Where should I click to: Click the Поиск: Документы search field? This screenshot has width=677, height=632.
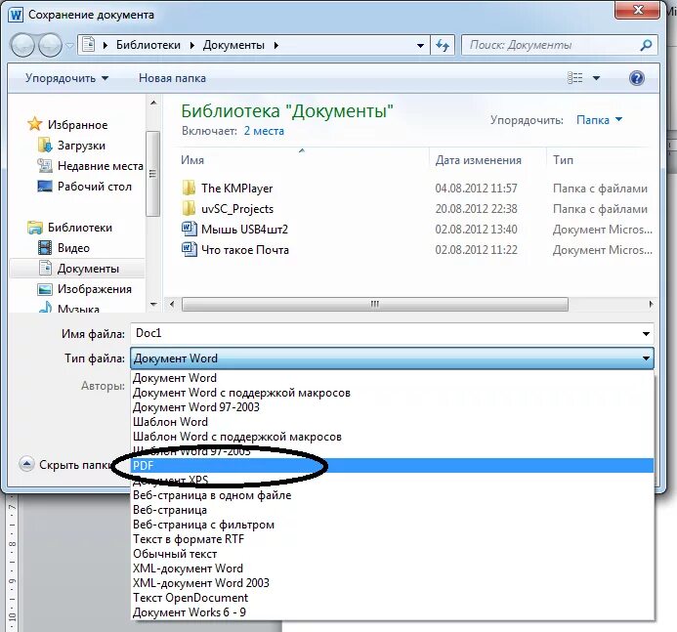click(x=559, y=45)
